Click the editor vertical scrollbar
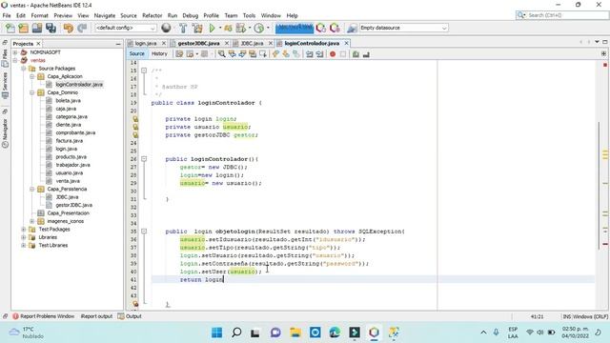The width and height of the screenshot is (610, 343). point(600,186)
